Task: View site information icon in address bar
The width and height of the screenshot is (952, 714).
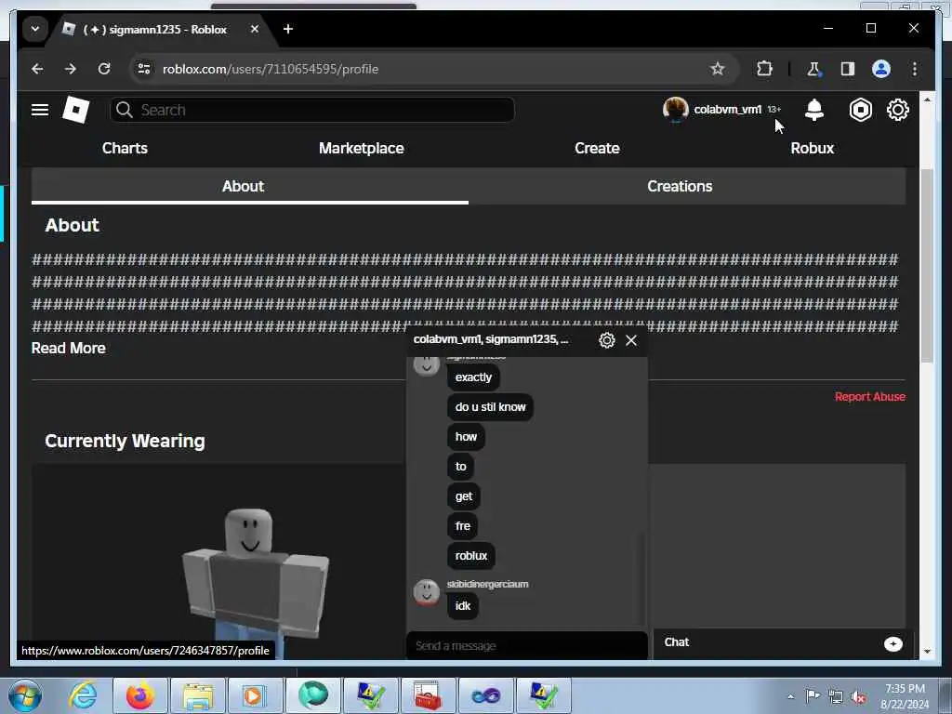Action: [144, 69]
